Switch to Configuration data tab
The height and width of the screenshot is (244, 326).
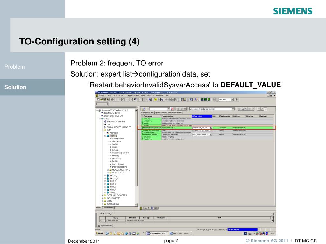pyautogui.click(x=147, y=113)
